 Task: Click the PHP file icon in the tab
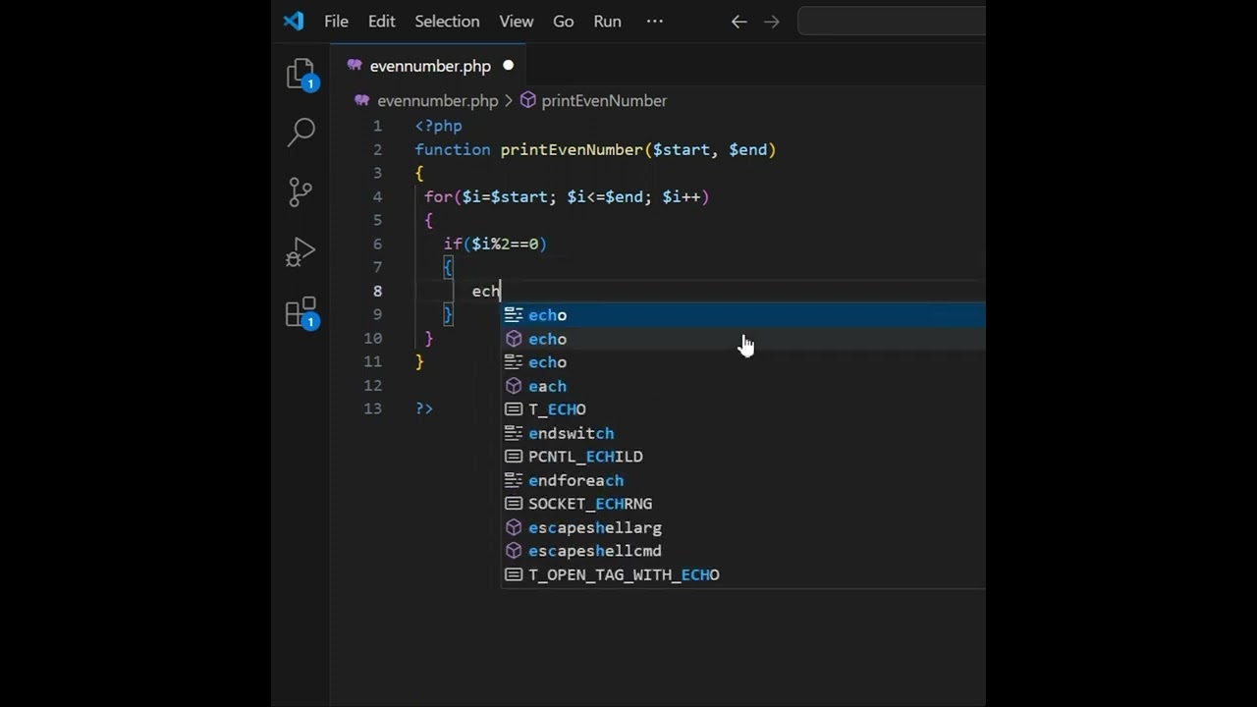(355, 66)
